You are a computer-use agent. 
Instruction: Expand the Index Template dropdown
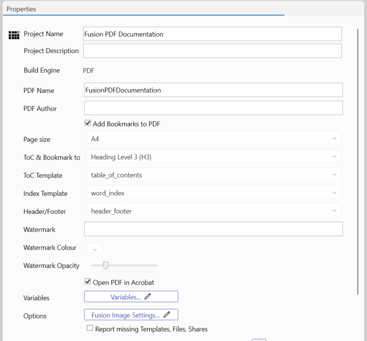coord(213,193)
